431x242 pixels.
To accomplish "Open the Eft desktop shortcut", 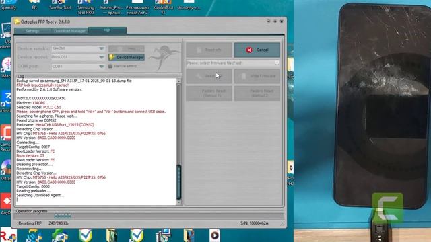I will (x=34, y=5).
